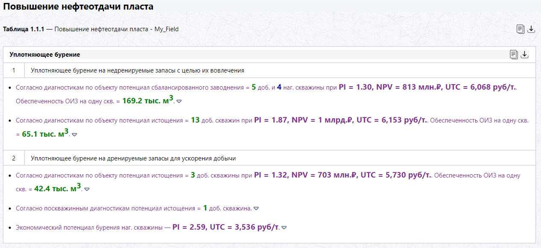Screen dimensions: 541x248
Task: Click PI = 2.59 economic potential value
Action: click(x=189, y=228)
